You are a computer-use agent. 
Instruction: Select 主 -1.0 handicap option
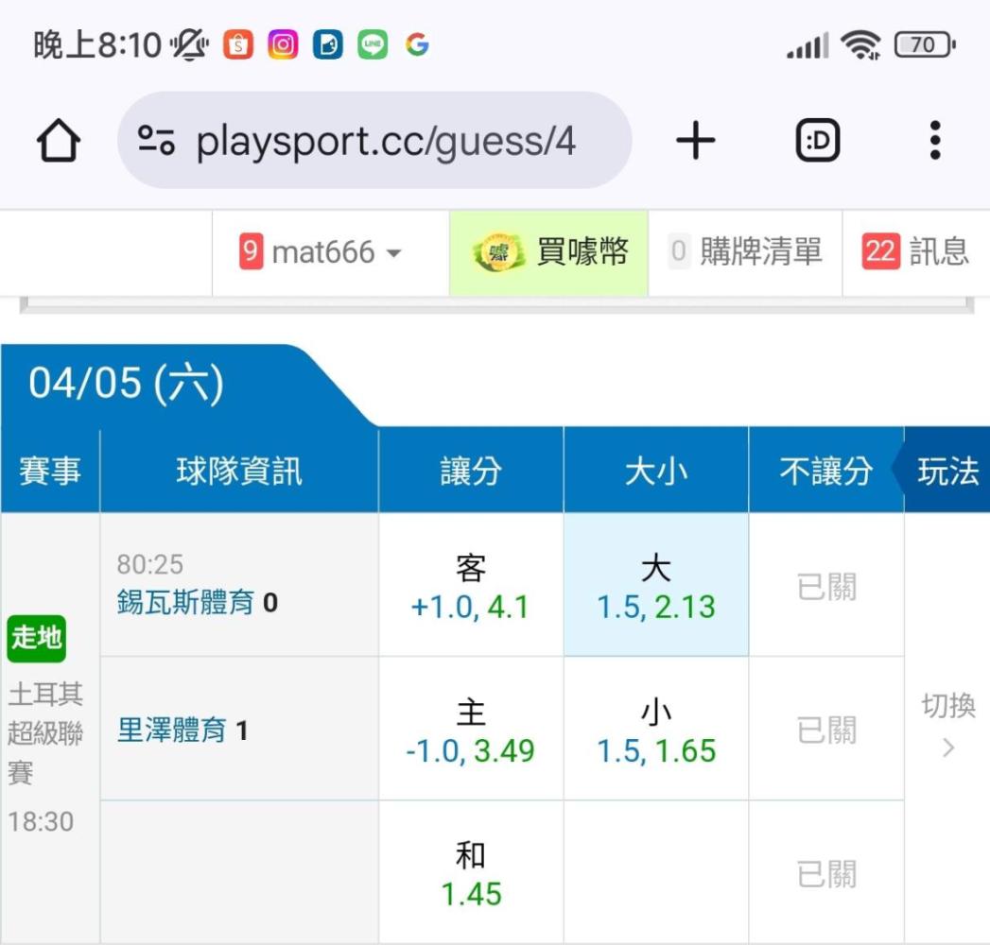tap(470, 730)
